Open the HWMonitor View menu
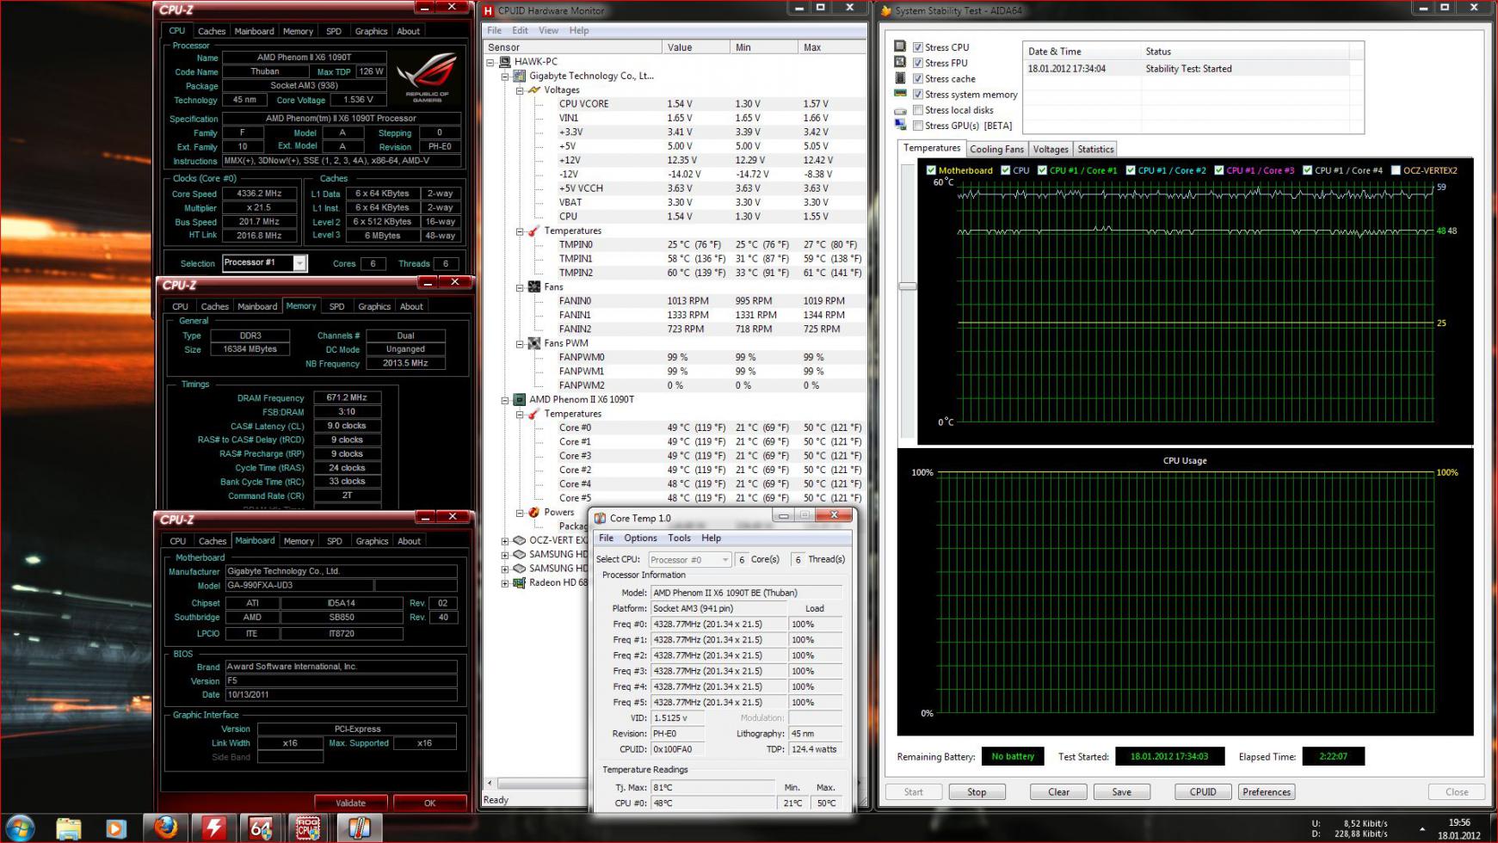This screenshot has height=843, width=1498. click(x=548, y=30)
